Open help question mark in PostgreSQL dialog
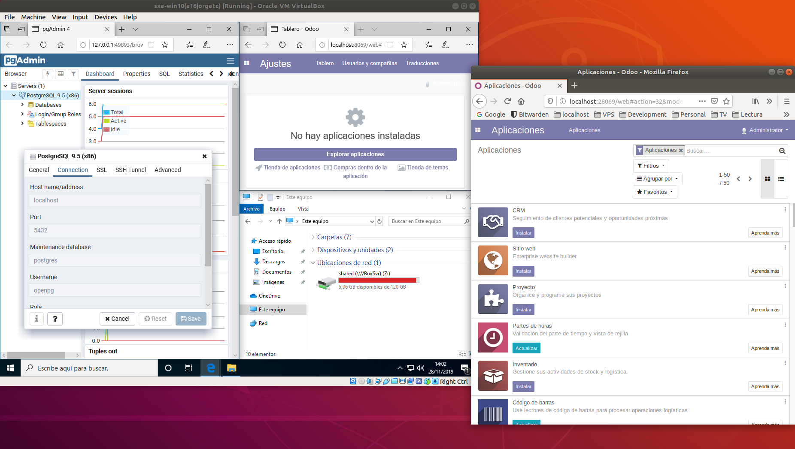Viewport: 795px width, 449px height. tap(55, 319)
